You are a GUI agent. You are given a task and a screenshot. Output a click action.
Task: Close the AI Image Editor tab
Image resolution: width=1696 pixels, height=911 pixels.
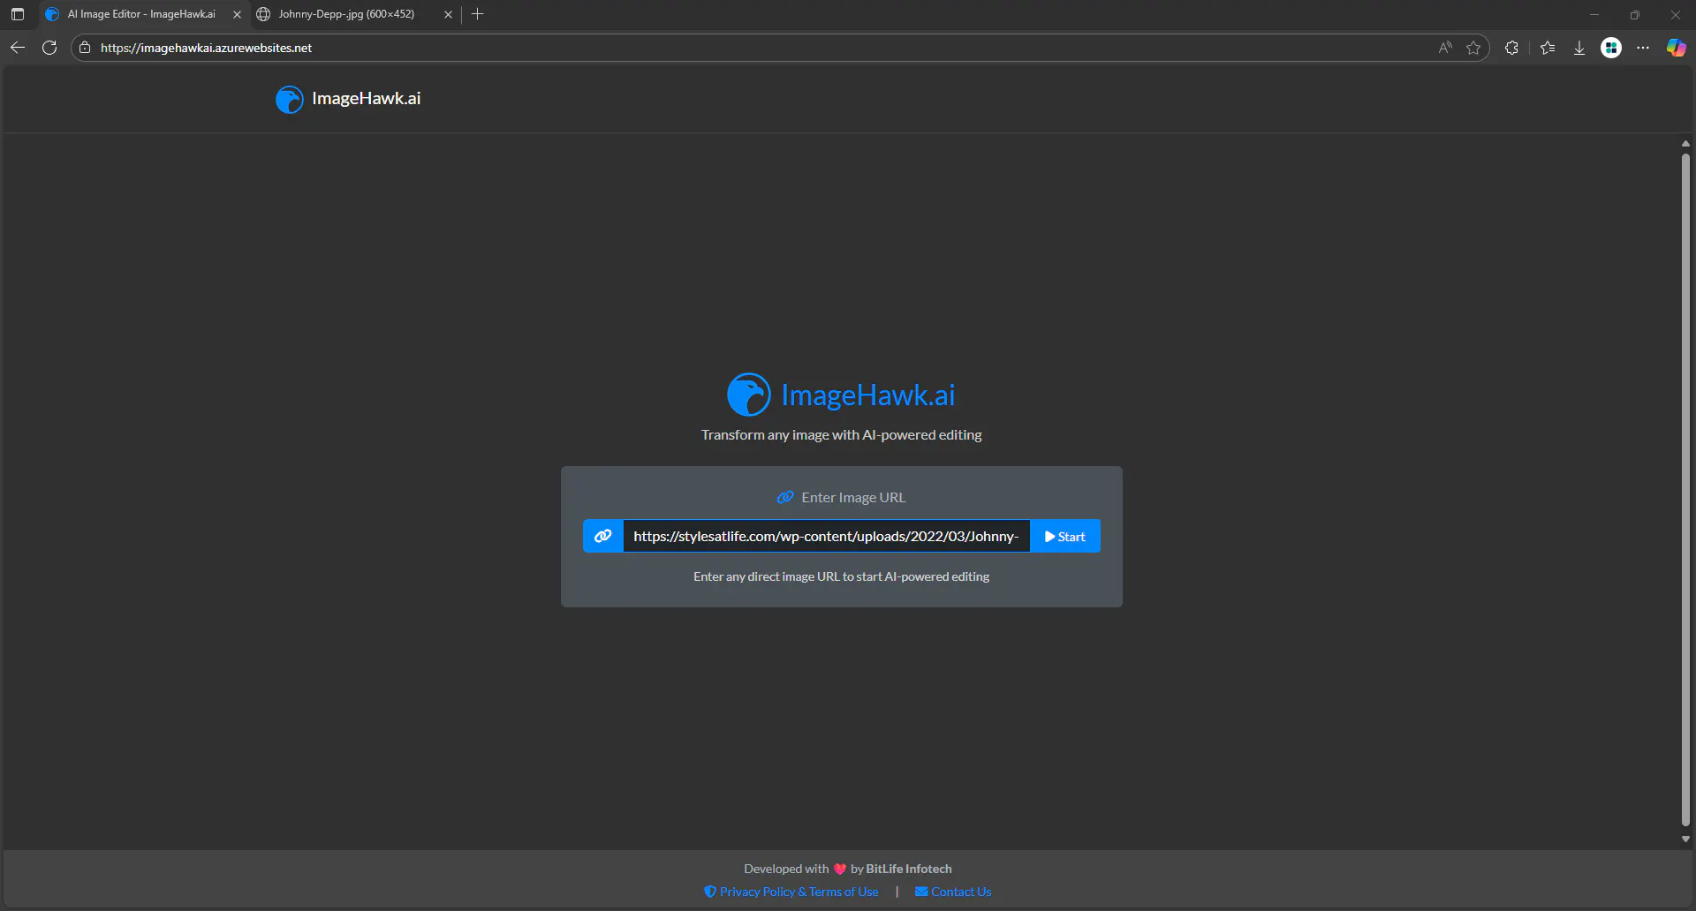point(237,14)
